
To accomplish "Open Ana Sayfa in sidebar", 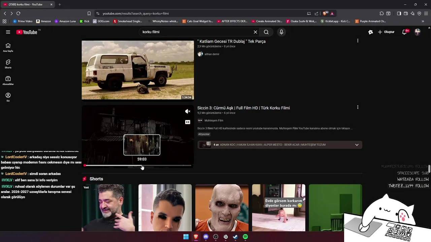I will click(x=8, y=47).
